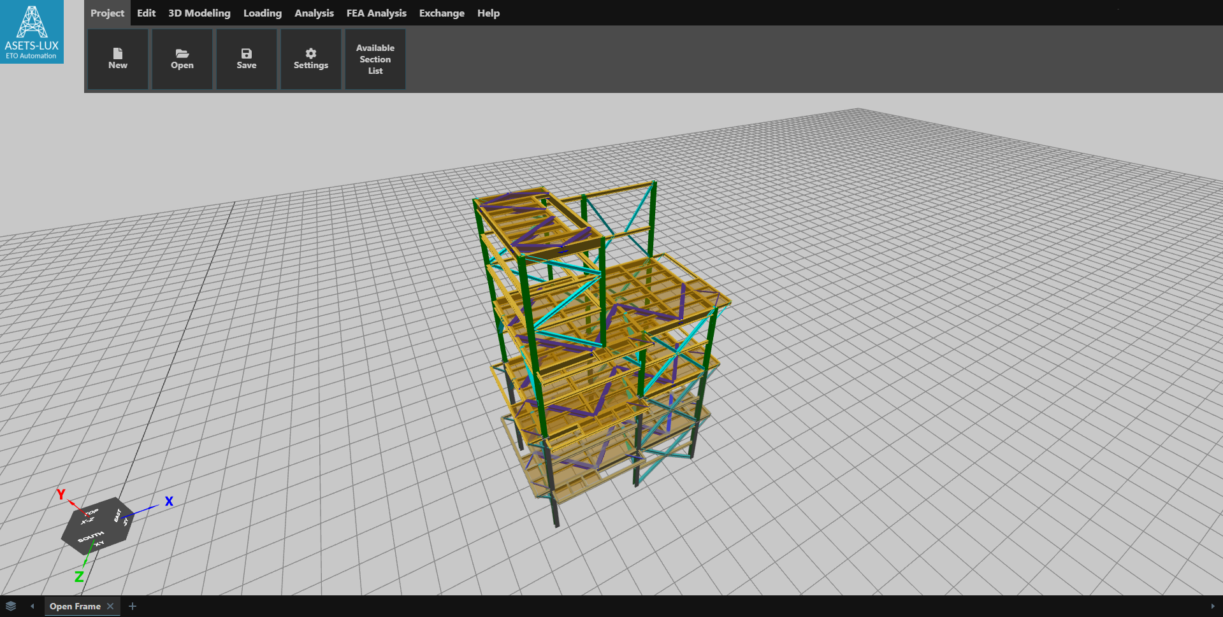Save the current project
The width and height of the screenshot is (1223, 617).
point(246,59)
